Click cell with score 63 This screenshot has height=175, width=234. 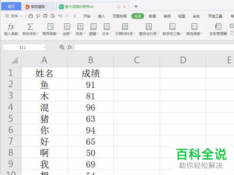pyautogui.click(x=91, y=119)
